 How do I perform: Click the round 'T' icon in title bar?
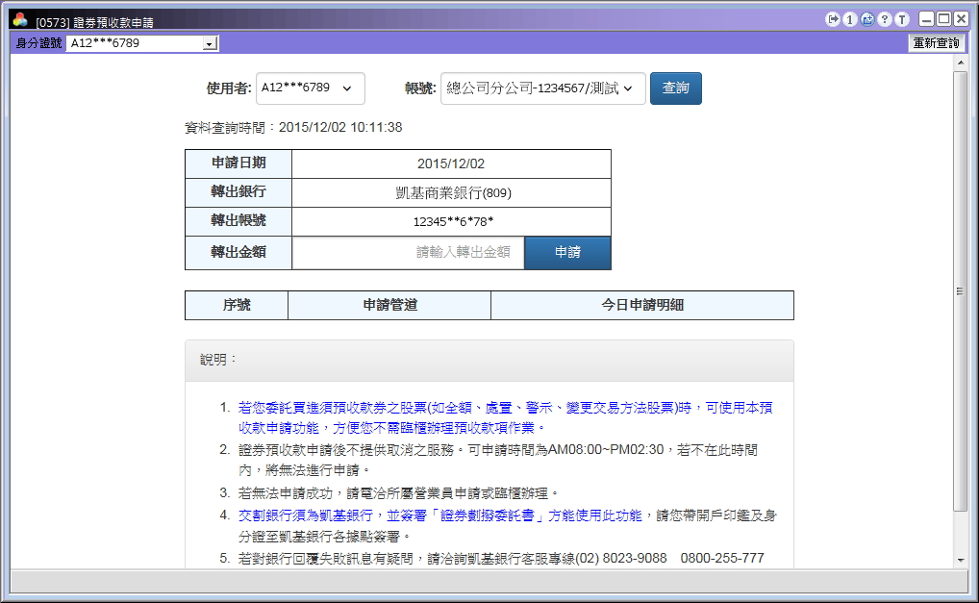click(902, 19)
